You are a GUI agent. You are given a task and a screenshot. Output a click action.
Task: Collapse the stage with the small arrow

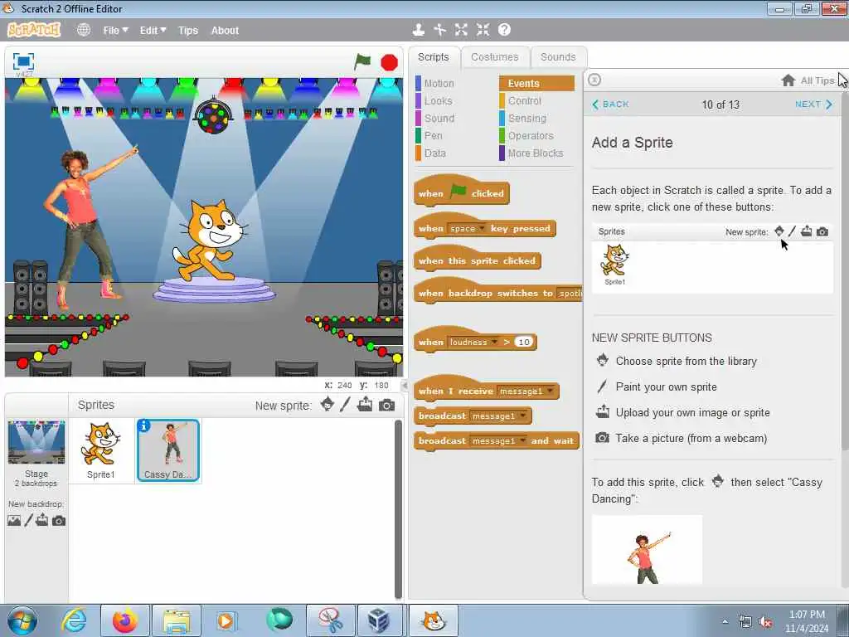tap(405, 385)
